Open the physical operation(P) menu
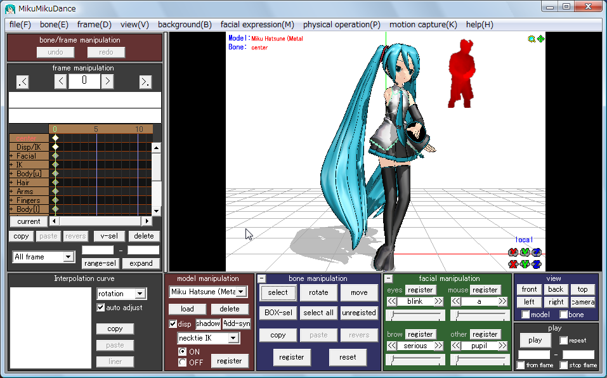The width and height of the screenshot is (607, 378). click(342, 24)
